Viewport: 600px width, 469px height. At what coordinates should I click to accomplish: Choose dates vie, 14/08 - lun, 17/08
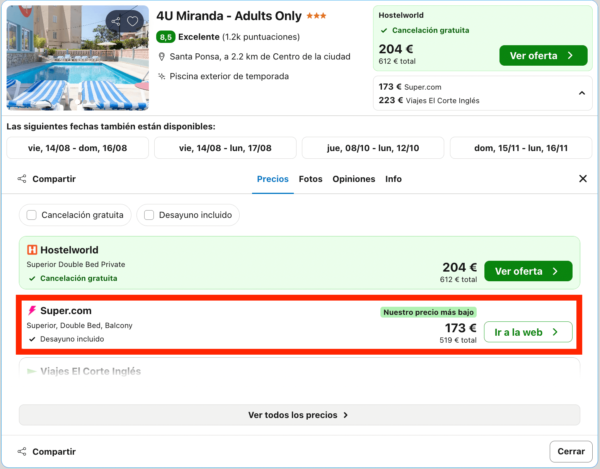point(225,148)
